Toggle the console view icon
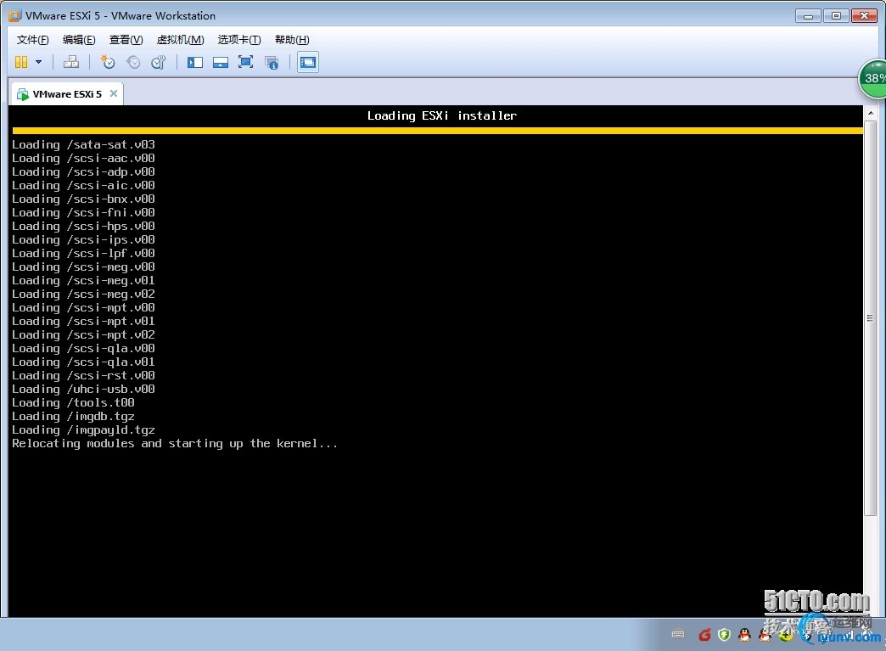 (x=307, y=62)
